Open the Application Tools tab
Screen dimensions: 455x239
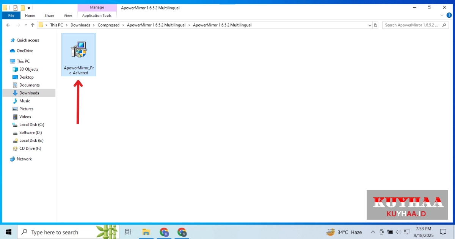[97, 16]
